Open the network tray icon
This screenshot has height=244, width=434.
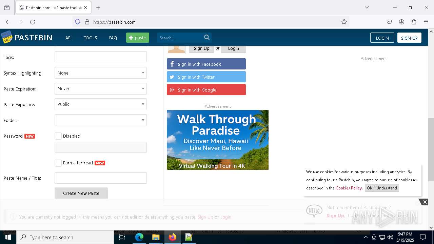pos(382,237)
